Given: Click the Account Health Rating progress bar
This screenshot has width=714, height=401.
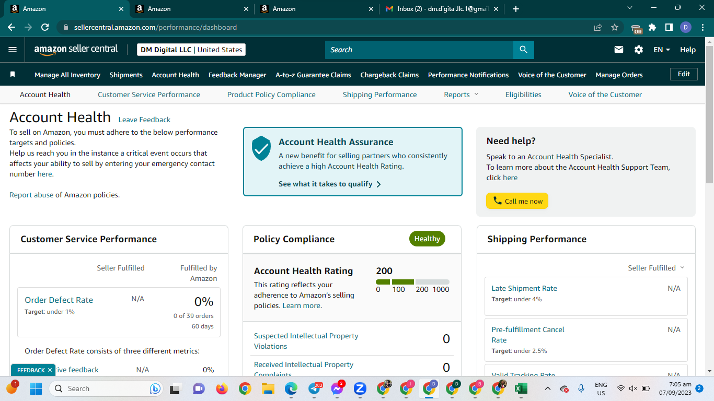Looking at the screenshot, I should [x=412, y=282].
